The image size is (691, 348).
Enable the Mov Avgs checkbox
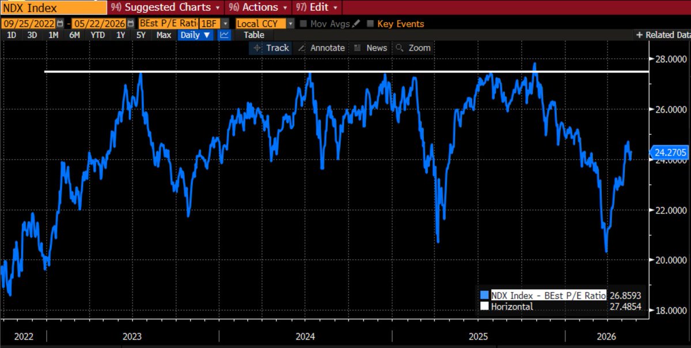click(303, 24)
